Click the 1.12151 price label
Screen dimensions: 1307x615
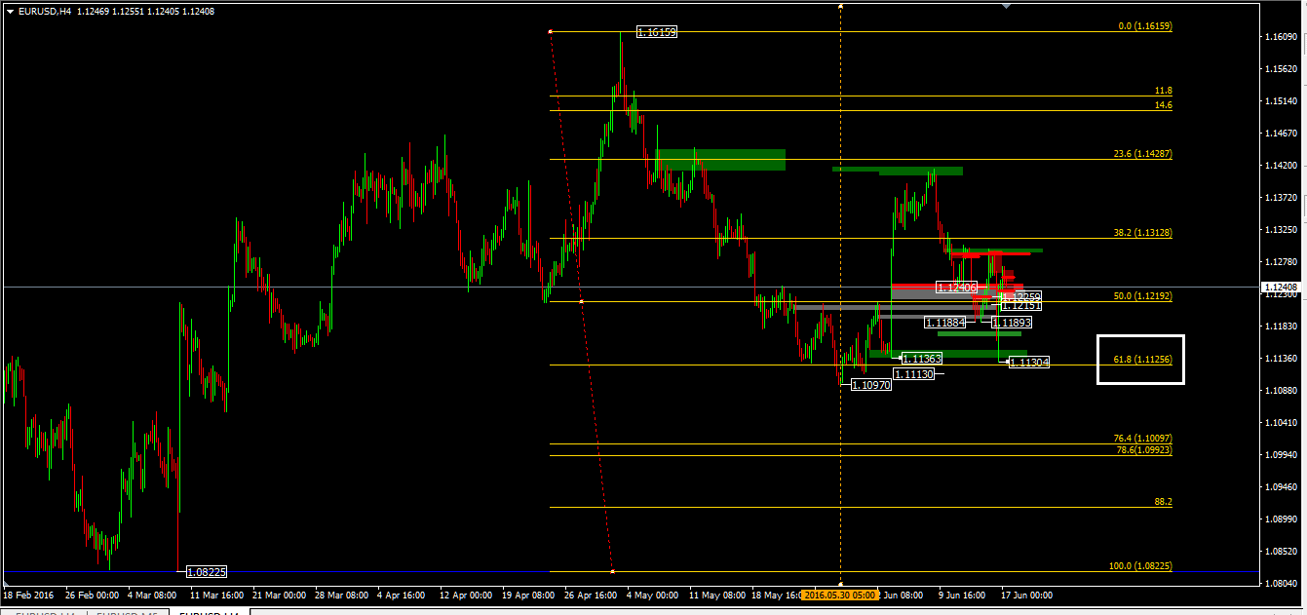1021,306
